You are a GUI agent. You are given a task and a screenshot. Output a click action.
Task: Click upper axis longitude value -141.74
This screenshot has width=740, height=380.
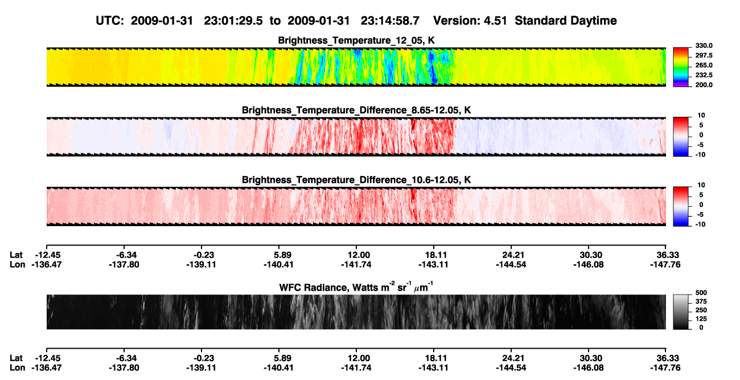(356, 264)
